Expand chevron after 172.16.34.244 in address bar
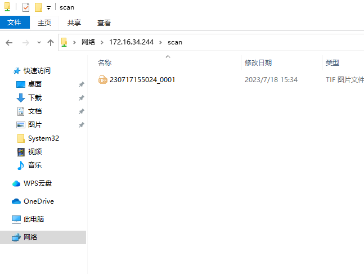The height and width of the screenshot is (274, 364). coord(160,43)
